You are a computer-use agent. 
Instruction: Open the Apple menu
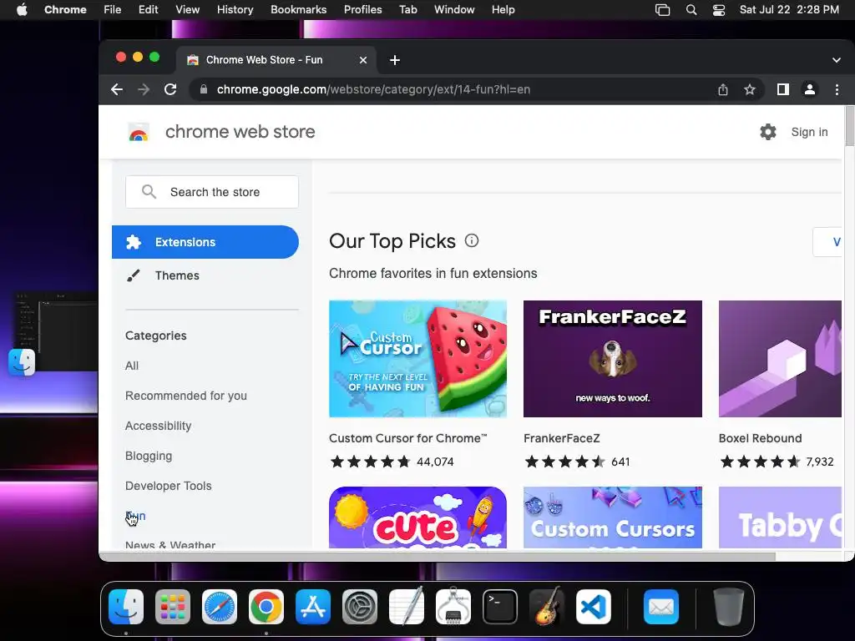(x=22, y=10)
